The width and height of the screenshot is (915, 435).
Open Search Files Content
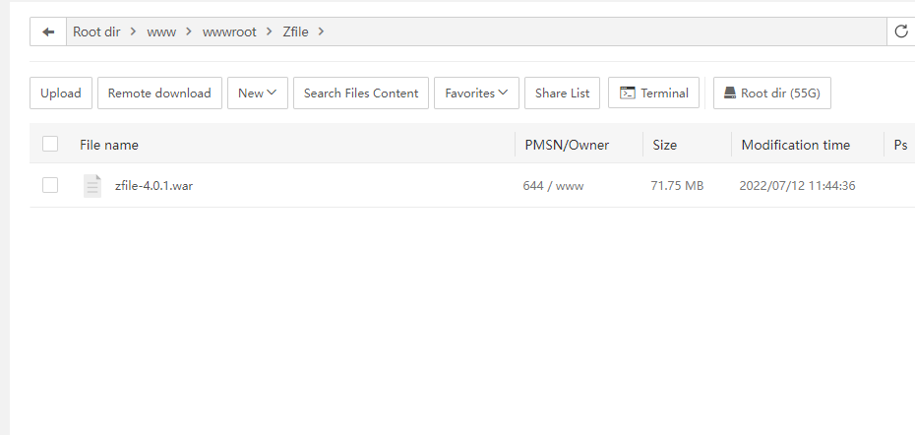[x=361, y=93]
